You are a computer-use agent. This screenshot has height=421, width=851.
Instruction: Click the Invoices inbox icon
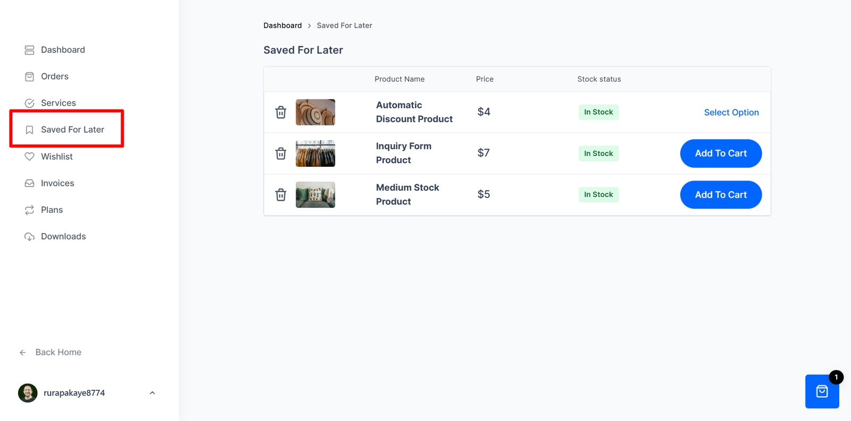coord(30,183)
